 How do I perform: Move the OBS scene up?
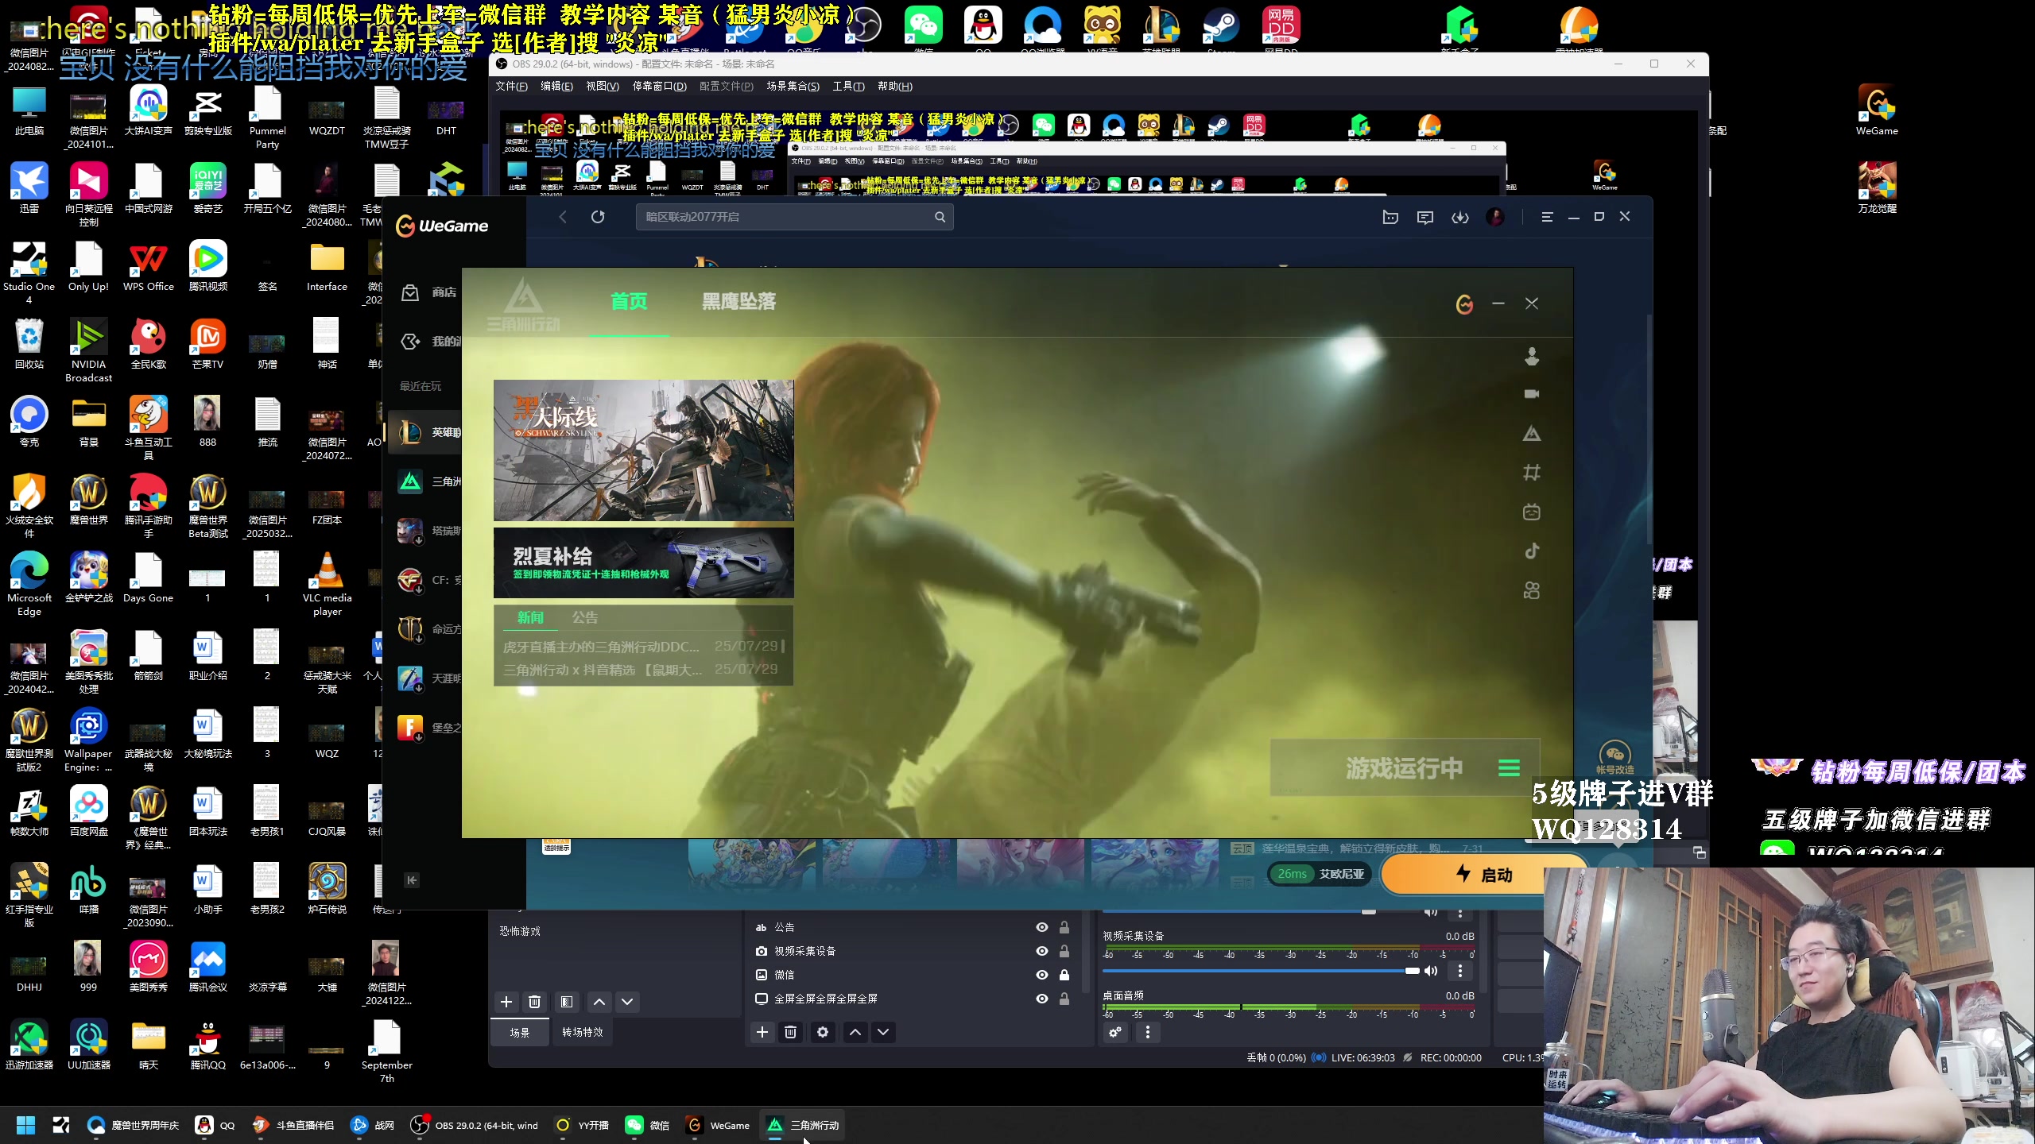599,1002
